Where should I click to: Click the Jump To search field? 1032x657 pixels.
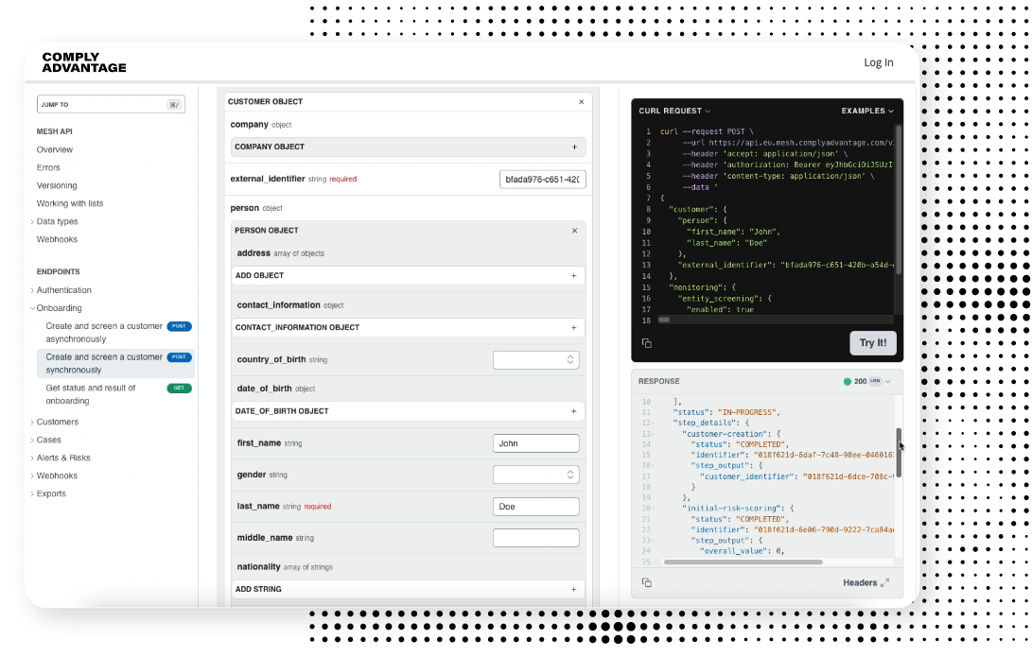(111, 105)
